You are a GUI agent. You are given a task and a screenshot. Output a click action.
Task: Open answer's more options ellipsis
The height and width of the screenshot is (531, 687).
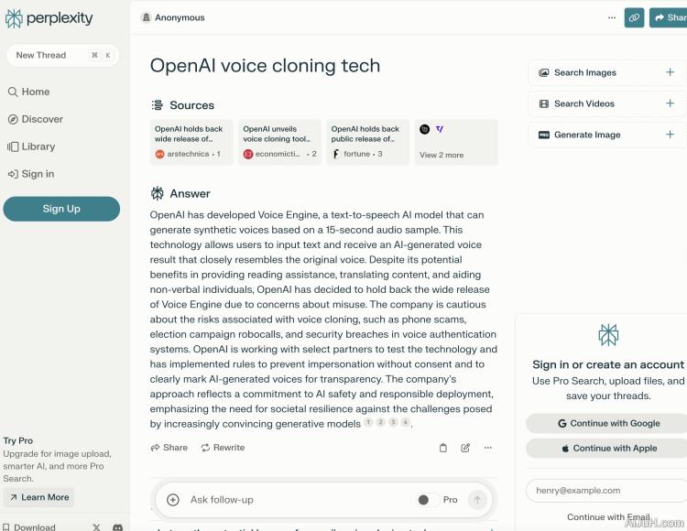click(487, 448)
